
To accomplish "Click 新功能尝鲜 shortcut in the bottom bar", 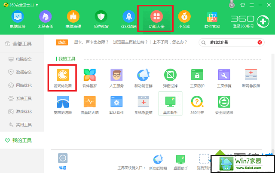I will (x=158, y=162).
